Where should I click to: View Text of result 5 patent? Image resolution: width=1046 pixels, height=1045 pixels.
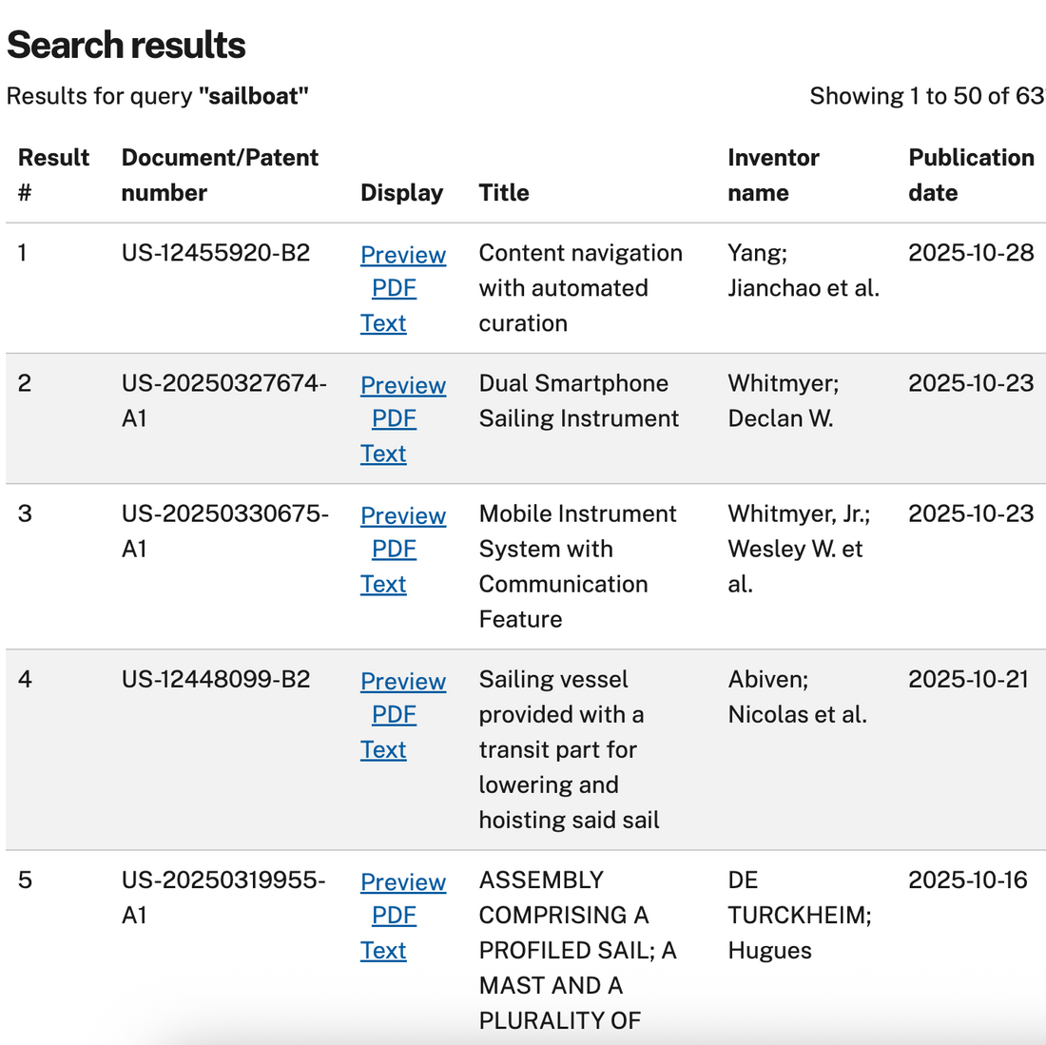coord(383,950)
